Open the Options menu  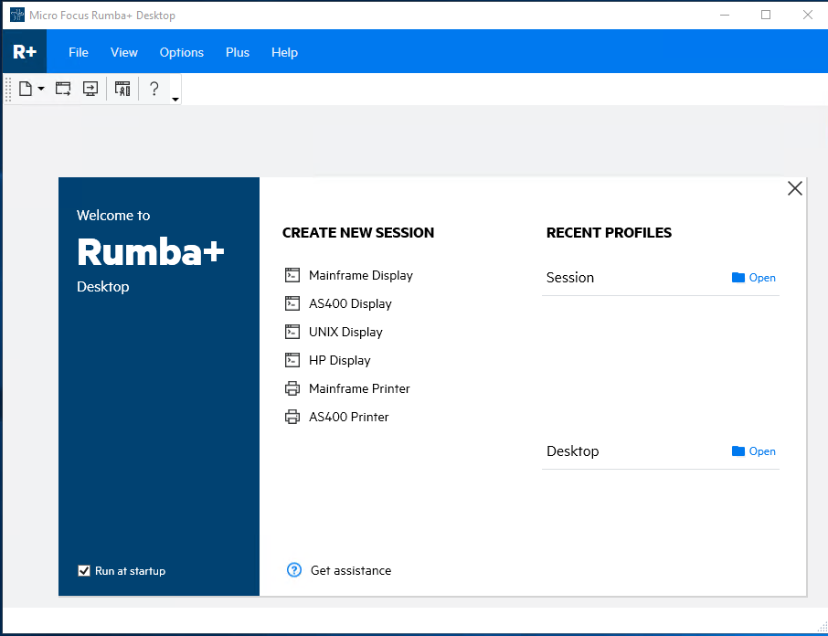[181, 52]
